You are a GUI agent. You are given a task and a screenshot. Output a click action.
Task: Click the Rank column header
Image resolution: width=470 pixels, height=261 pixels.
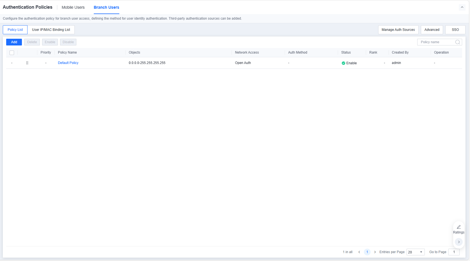(x=373, y=52)
